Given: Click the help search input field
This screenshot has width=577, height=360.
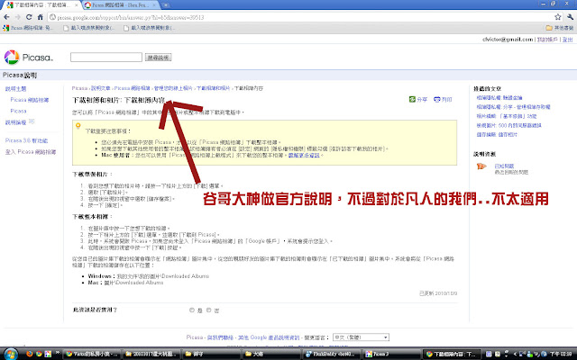Looking at the screenshot, I should [106, 57].
